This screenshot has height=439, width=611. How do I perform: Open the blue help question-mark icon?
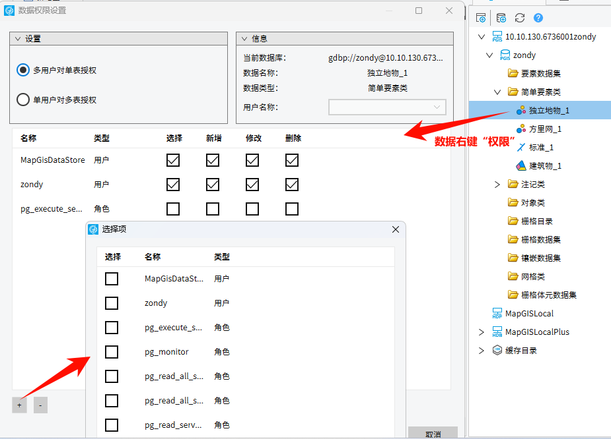click(x=538, y=18)
